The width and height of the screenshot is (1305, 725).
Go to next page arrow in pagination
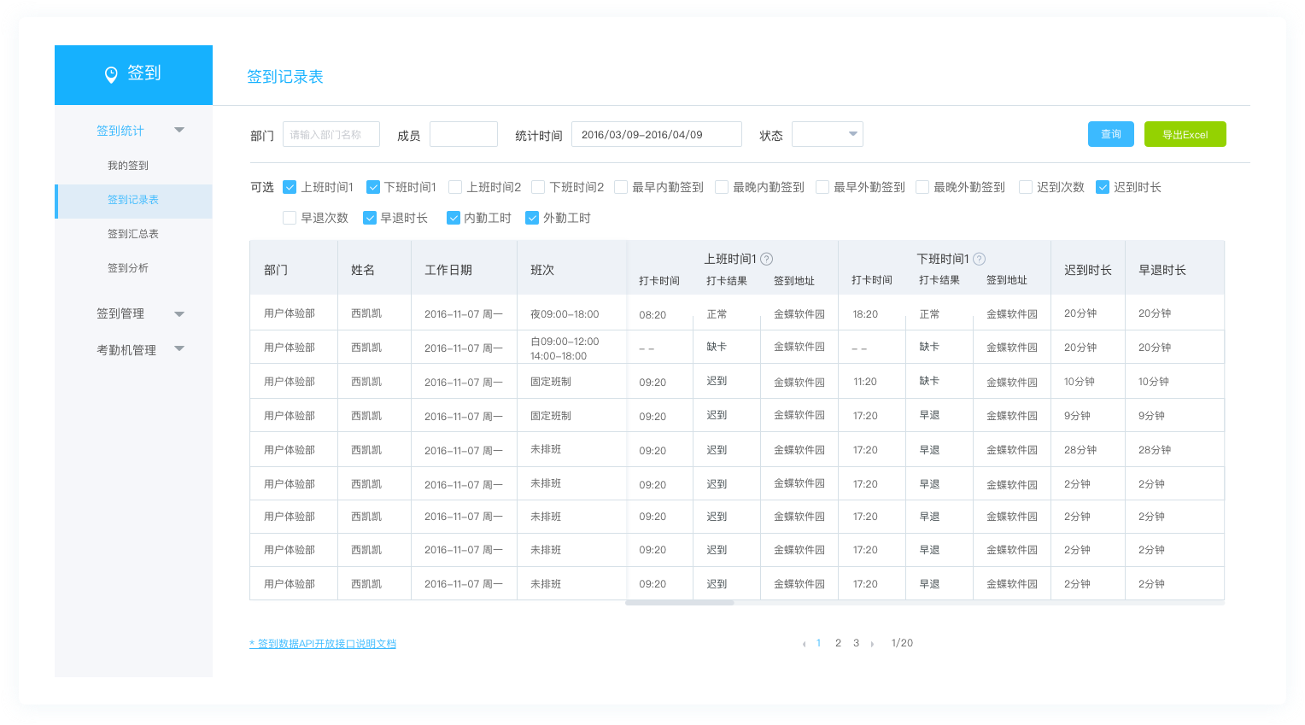pyautogui.click(x=872, y=644)
